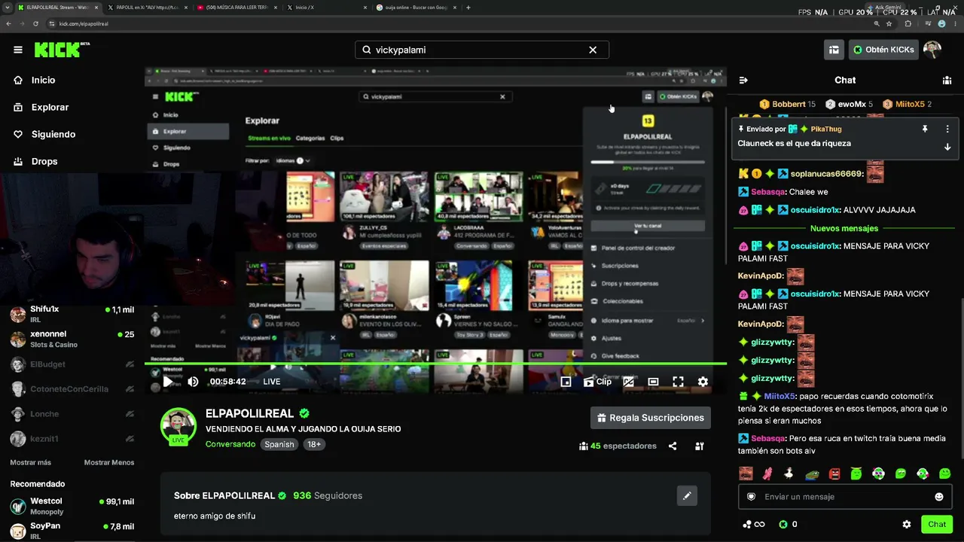
Task: Click the Enviar un mensaje field
Action: pos(845,497)
